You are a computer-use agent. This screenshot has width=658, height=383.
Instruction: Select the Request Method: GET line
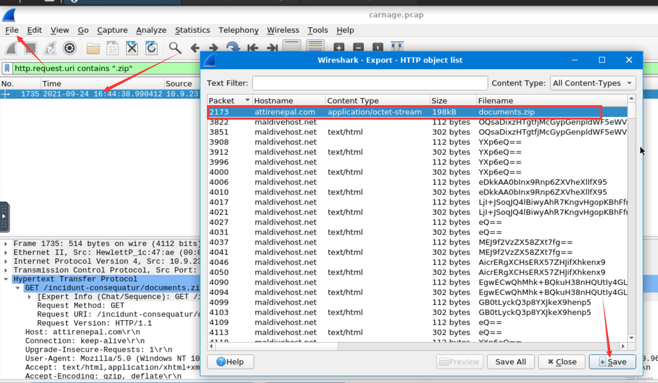pyautogui.click(x=80, y=306)
